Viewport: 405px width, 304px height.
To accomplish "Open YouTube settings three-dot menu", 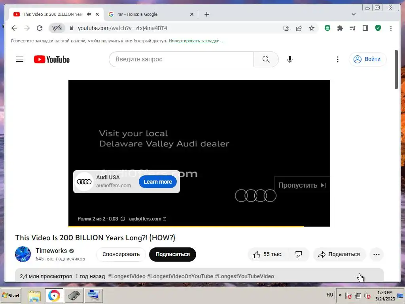I will 338,59.
